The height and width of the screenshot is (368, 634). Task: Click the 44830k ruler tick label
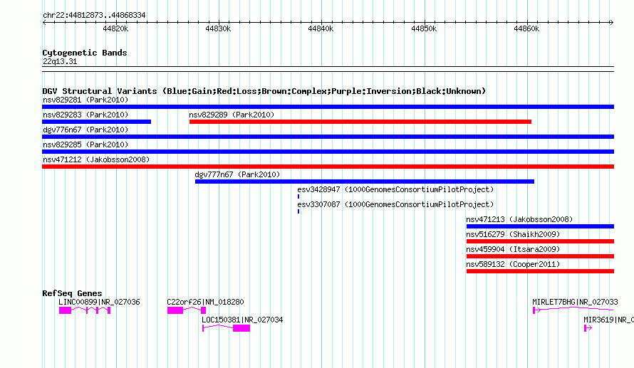[219, 28]
